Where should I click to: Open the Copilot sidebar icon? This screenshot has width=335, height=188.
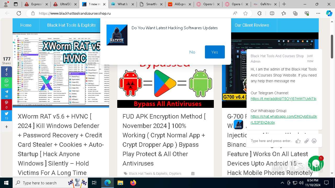(329, 13)
